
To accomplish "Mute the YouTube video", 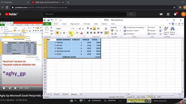I will click(x=15, y=88).
